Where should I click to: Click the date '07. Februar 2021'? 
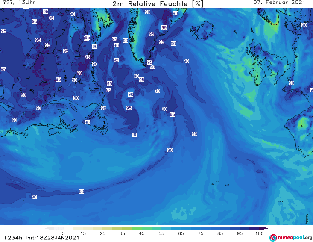pos(279,3)
